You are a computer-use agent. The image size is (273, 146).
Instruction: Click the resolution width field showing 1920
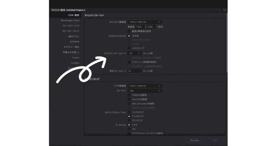[140, 27]
